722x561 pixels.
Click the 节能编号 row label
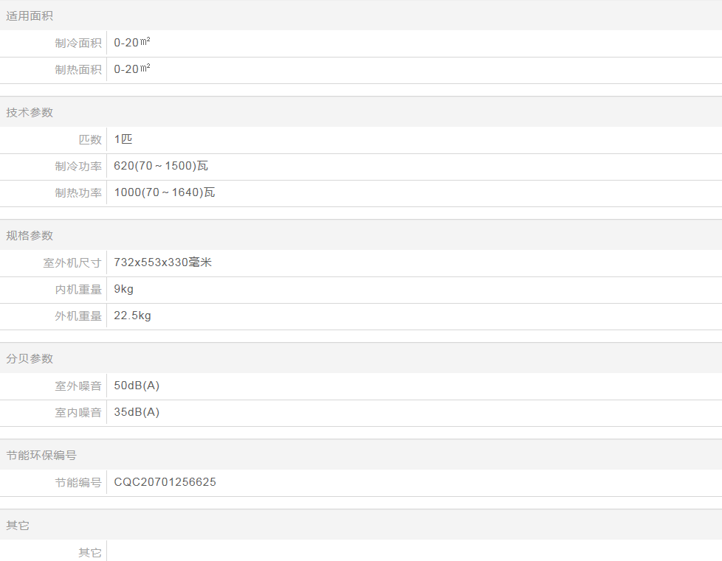tap(78, 482)
